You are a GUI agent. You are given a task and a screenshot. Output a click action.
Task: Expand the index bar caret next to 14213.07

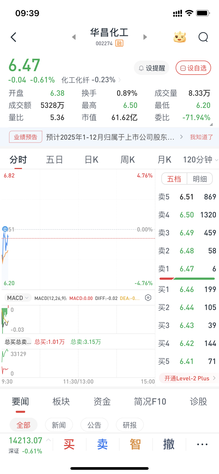pos(48,440)
